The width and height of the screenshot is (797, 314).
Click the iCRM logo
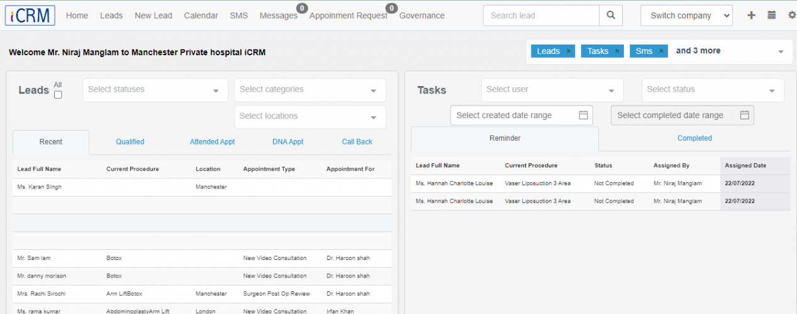(x=30, y=15)
